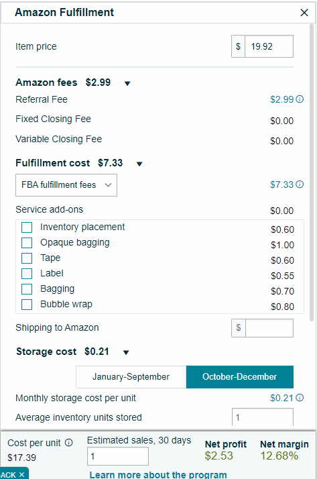The width and height of the screenshot is (317, 479).
Task: Collapse the Storage cost section
Action: coord(126,352)
